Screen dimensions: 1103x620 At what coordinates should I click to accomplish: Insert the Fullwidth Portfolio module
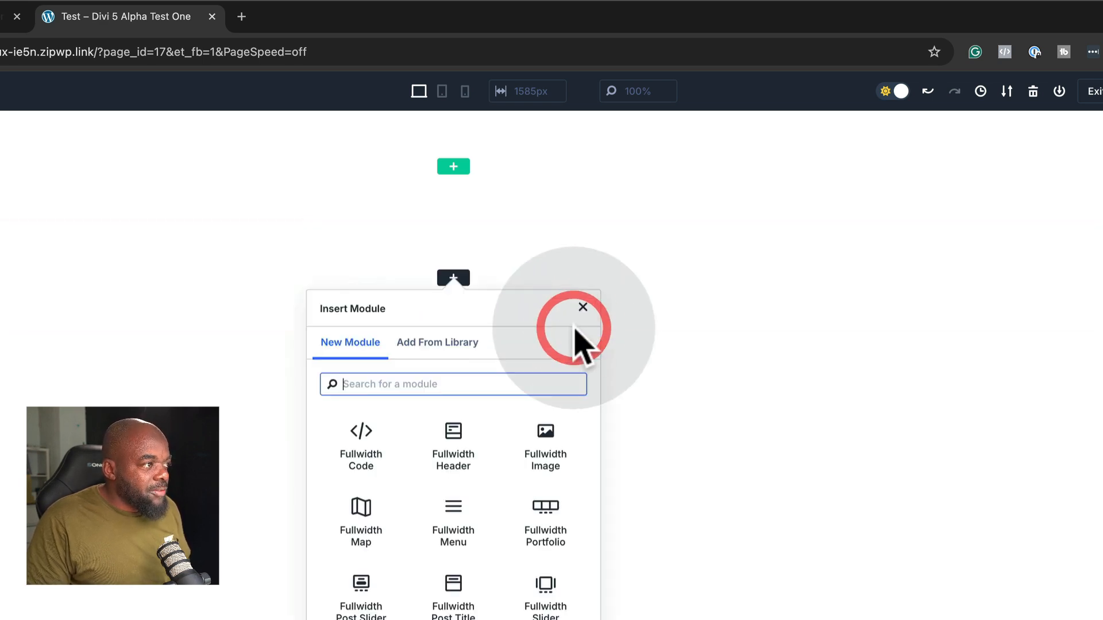545,521
